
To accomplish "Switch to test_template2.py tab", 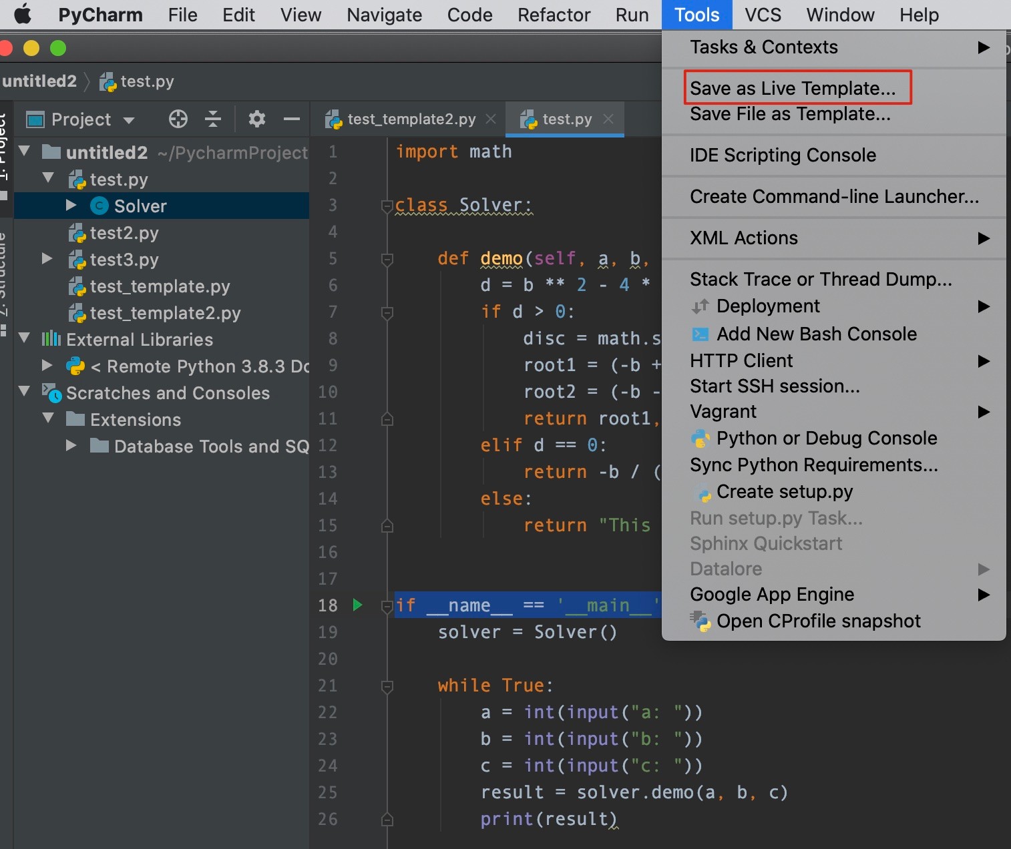I will coord(411,119).
